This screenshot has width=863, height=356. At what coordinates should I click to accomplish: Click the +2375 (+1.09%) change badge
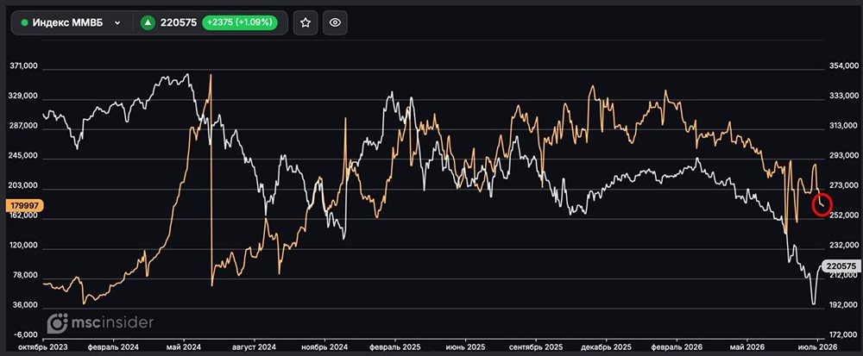click(x=239, y=22)
